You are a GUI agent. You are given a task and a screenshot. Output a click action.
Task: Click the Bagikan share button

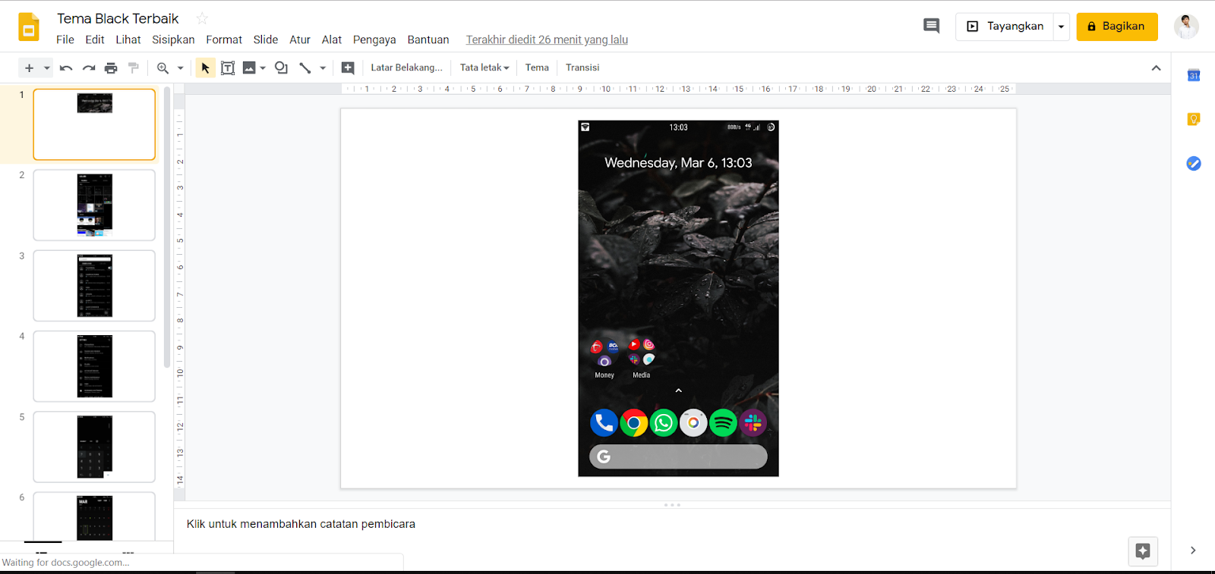click(1117, 27)
